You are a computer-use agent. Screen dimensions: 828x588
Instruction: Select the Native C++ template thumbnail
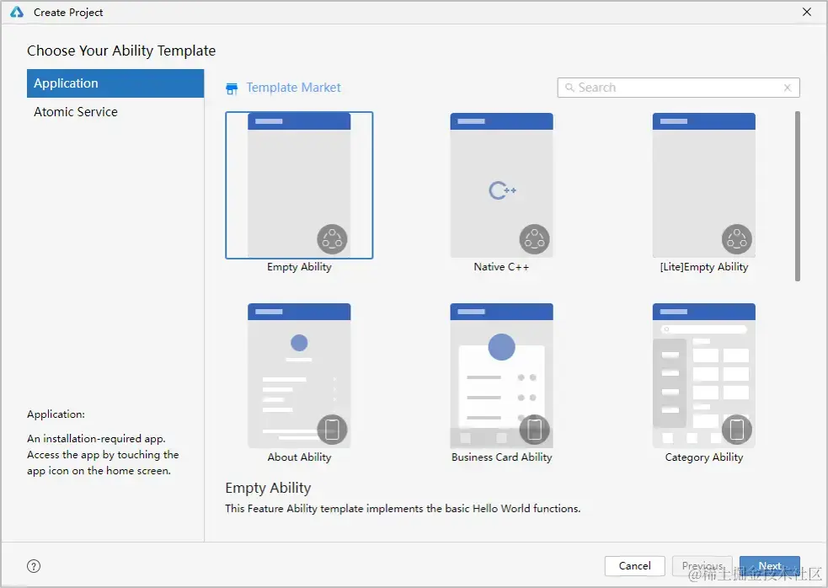(x=502, y=184)
